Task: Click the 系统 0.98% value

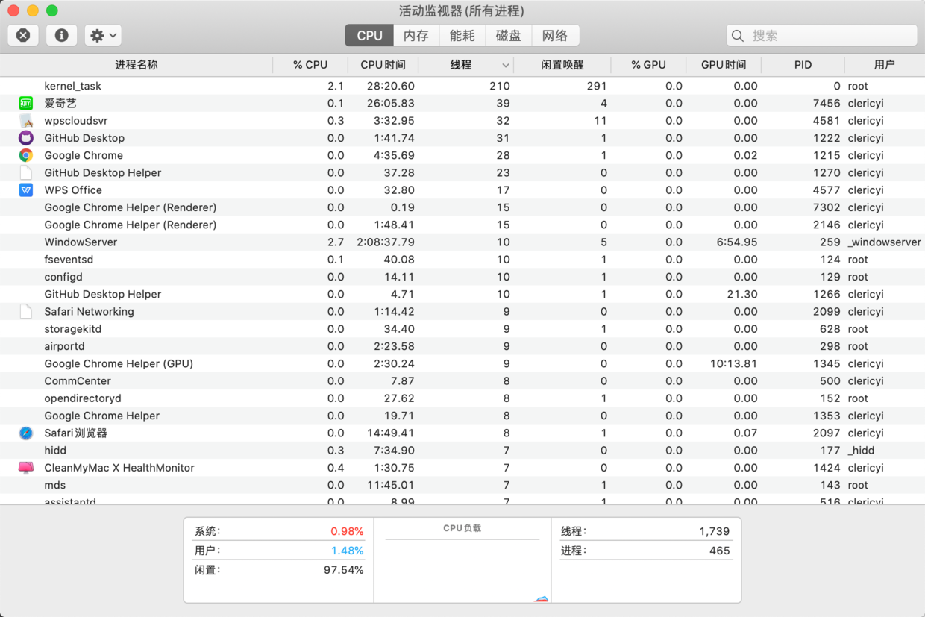Action: pyautogui.click(x=347, y=532)
